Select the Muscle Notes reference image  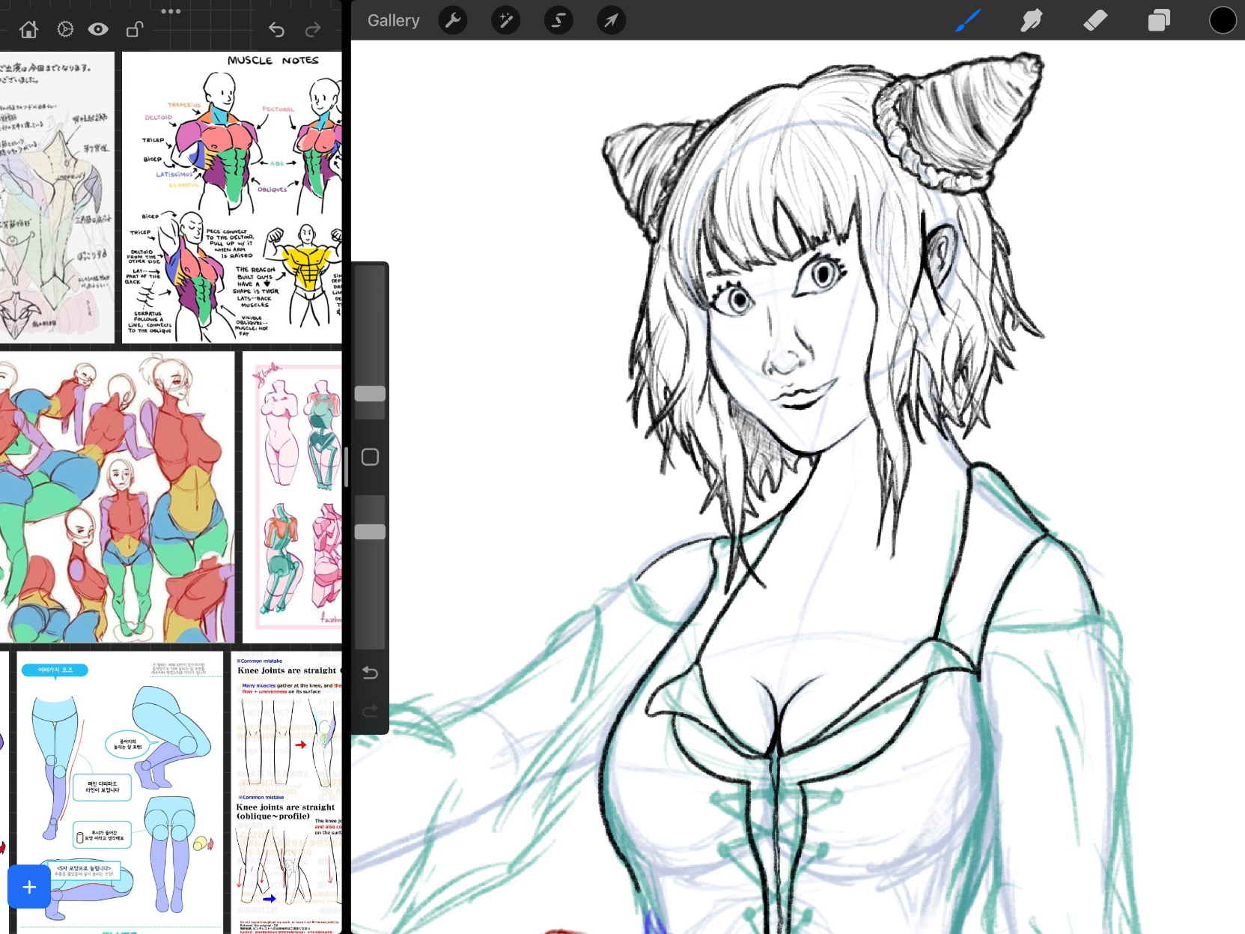[x=232, y=198]
